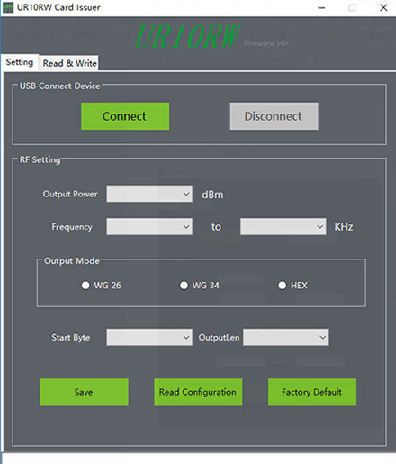Restore Factory Default settings
The width and height of the screenshot is (396, 464).
coord(312,392)
